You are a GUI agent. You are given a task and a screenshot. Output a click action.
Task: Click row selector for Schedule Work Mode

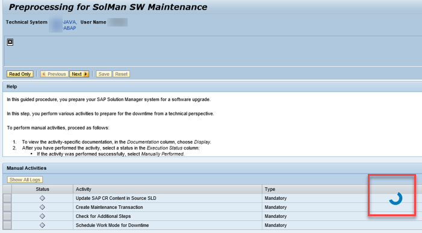(7, 225)
